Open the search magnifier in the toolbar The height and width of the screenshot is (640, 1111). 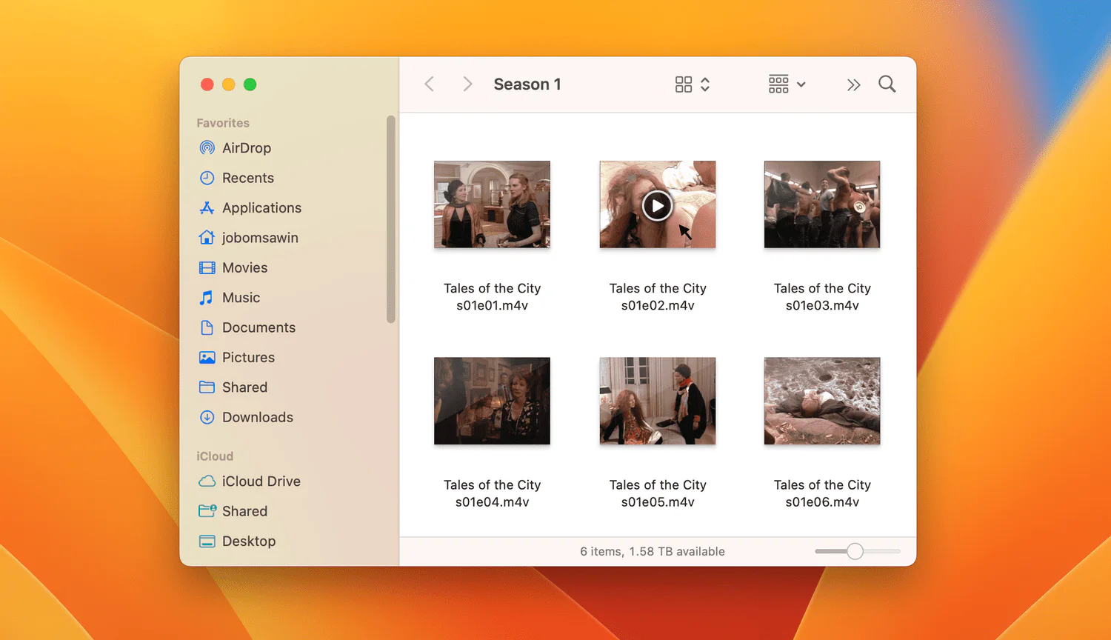[887, 84]
